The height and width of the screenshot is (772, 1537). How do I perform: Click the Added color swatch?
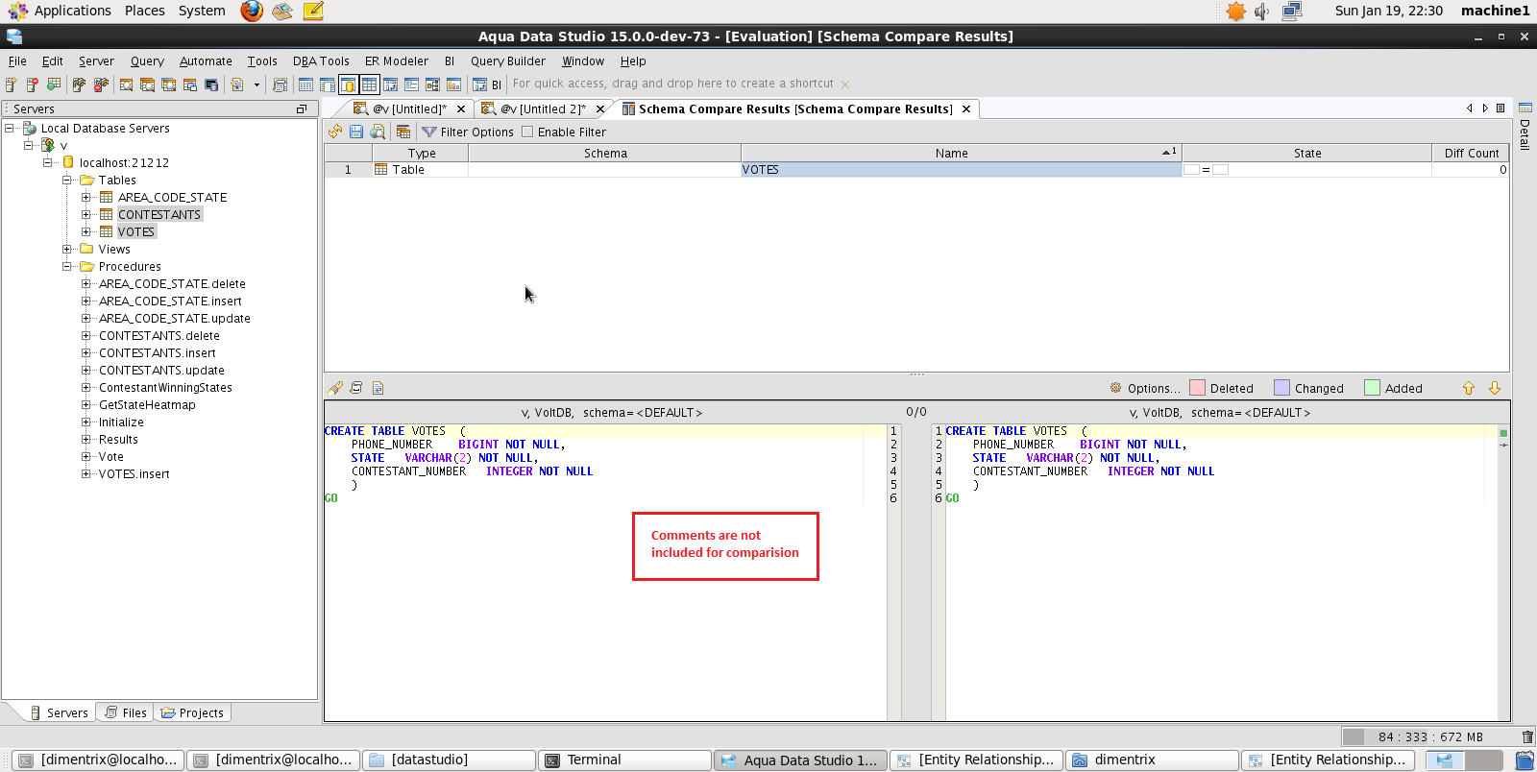coord(1372,388)
